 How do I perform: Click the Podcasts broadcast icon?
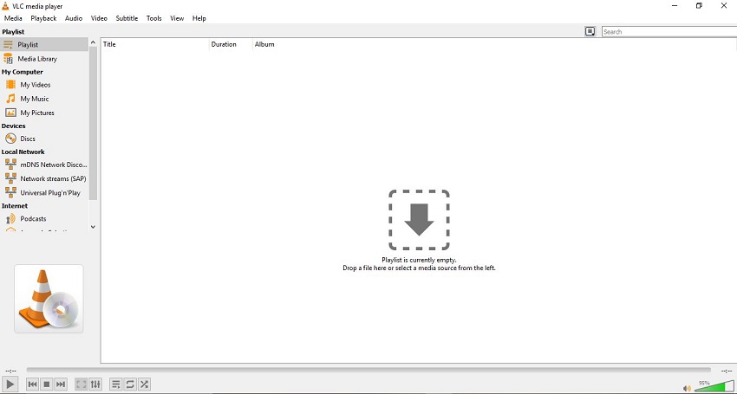[10, 218]
